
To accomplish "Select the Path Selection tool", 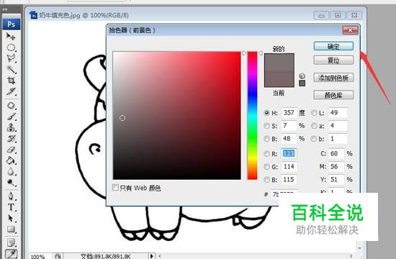I will point(11,218).
